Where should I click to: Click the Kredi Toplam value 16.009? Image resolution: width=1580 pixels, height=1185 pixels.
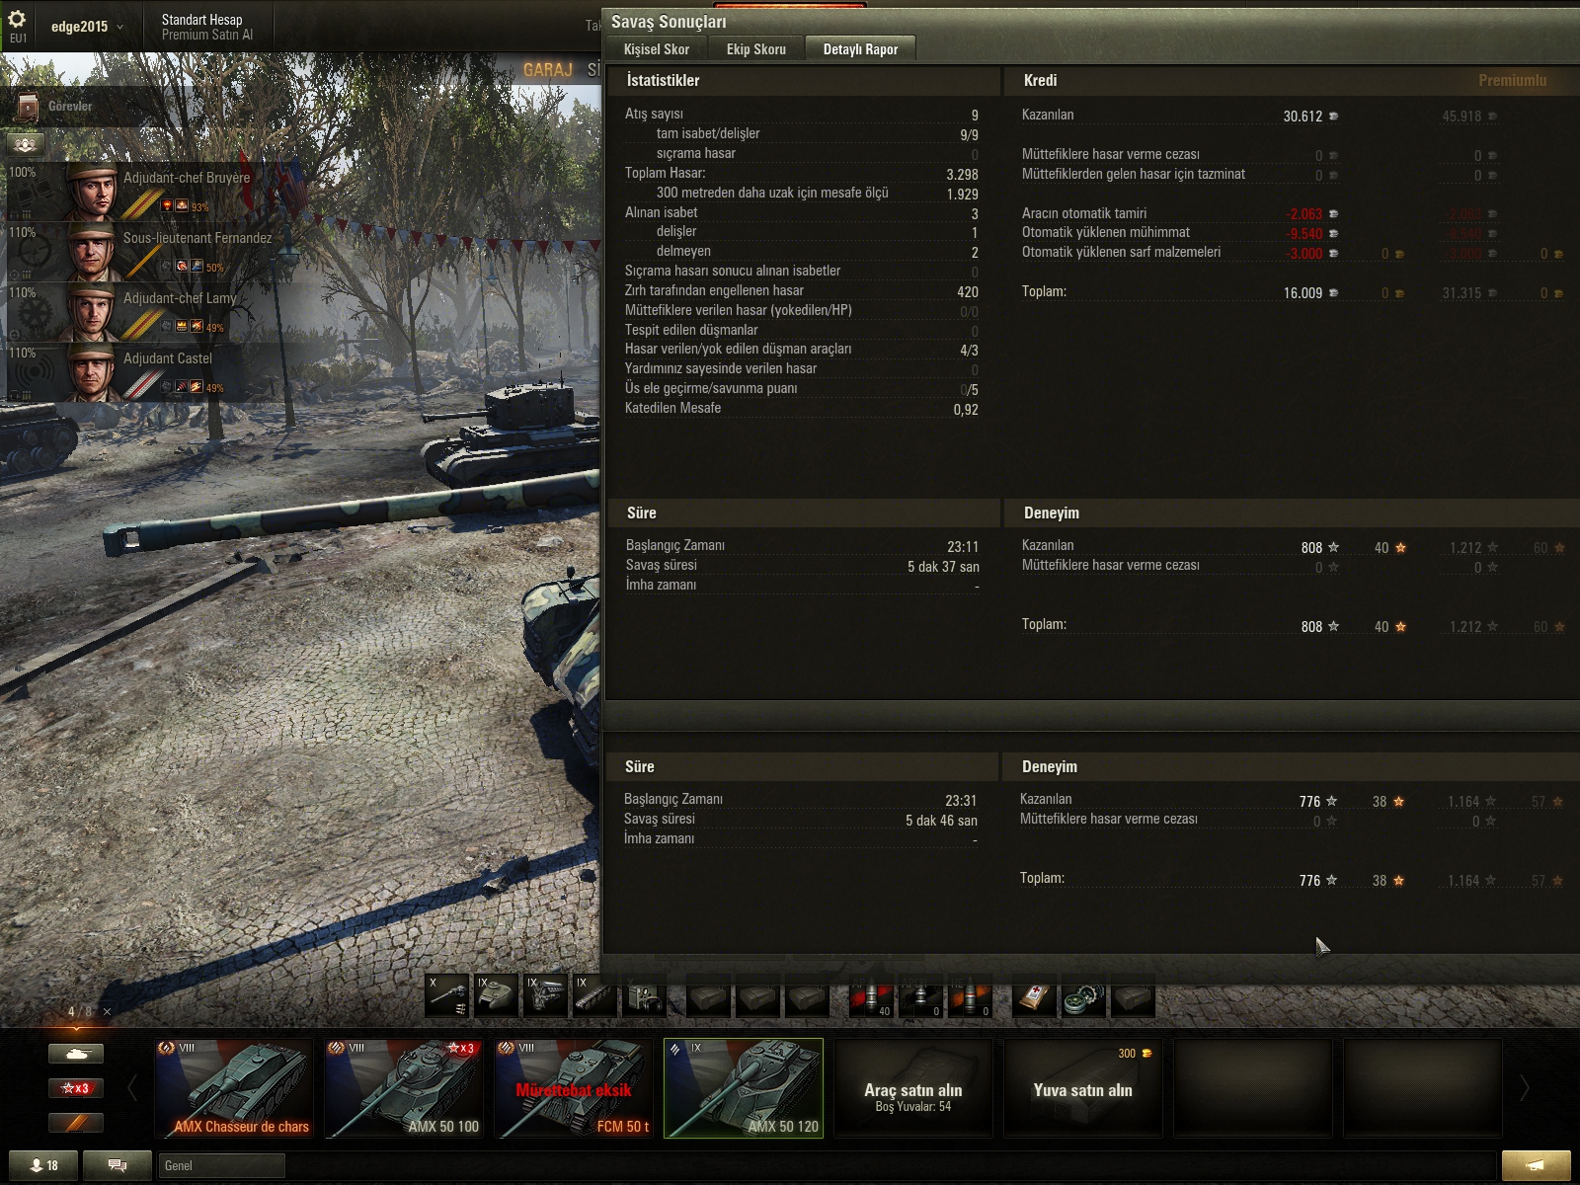pos(1303,292)
